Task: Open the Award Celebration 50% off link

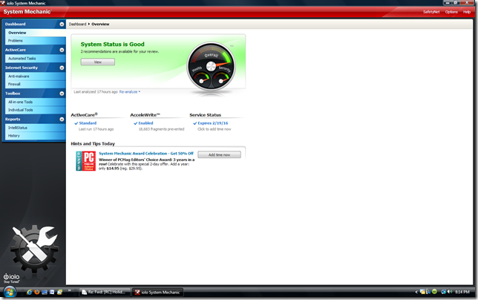Action: coord(146,154)
